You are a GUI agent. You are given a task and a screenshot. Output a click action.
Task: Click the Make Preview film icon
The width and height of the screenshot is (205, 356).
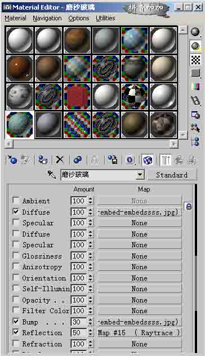point(195,101)
